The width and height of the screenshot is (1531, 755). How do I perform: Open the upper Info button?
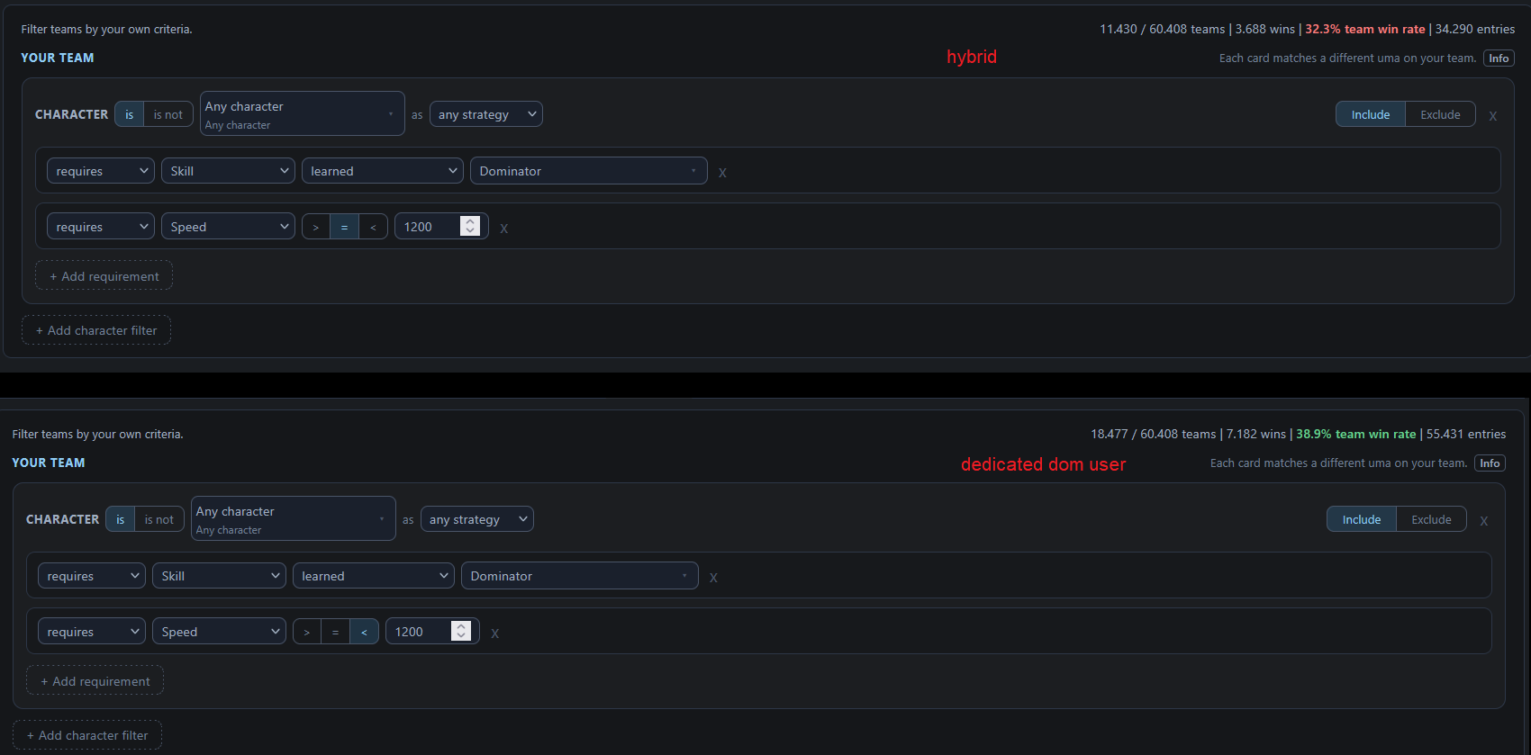coord(1499,58)
